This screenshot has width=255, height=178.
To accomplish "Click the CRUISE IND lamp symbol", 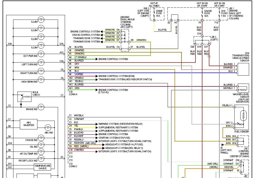I will click(x=41, y=138).
